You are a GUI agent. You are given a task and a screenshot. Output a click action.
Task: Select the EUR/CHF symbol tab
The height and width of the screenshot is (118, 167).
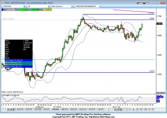click(29, 109)
